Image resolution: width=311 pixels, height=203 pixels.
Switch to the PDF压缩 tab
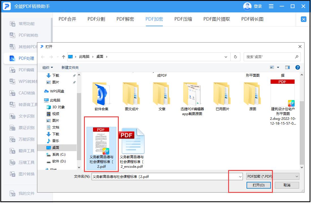(x=183, y=19)
